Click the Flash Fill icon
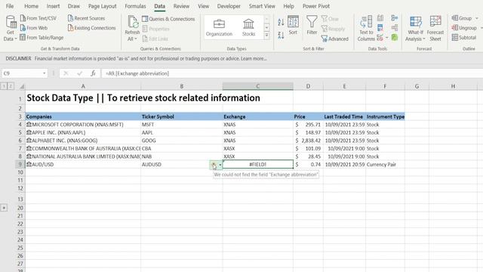Screen dimensions: 483x272 click(380, 18)
